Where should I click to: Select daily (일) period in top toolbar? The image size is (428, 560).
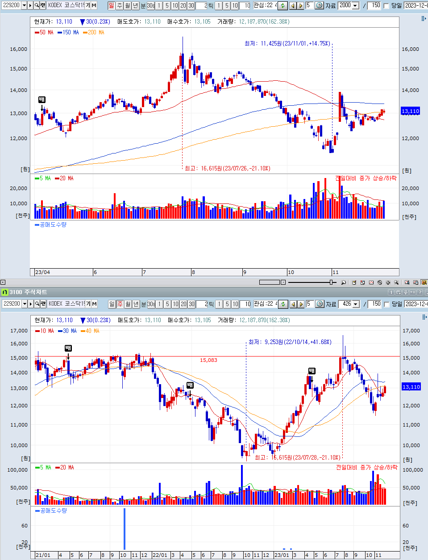[111, 5]
